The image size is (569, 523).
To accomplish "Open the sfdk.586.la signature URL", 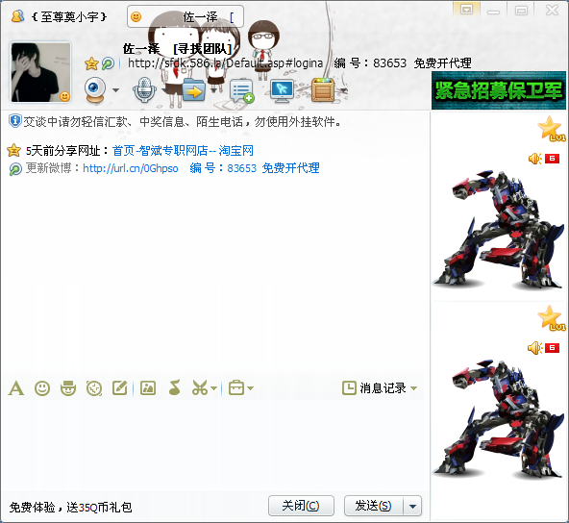I will point(225,63).
